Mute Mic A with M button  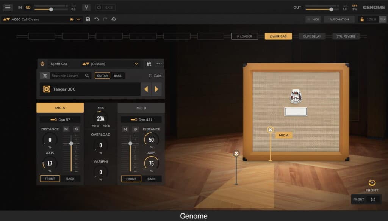point(66,129)
